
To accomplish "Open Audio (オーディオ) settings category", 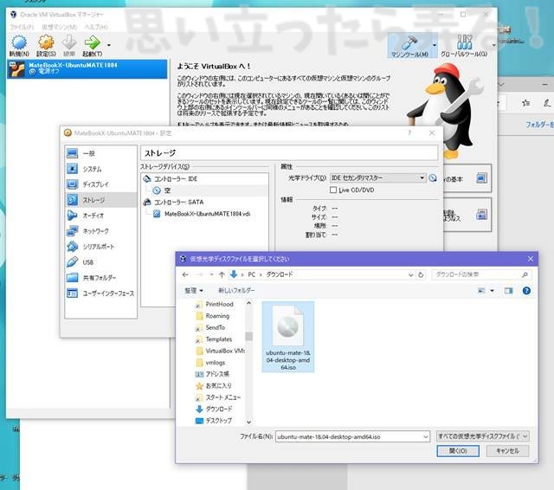I will [100, 216].
